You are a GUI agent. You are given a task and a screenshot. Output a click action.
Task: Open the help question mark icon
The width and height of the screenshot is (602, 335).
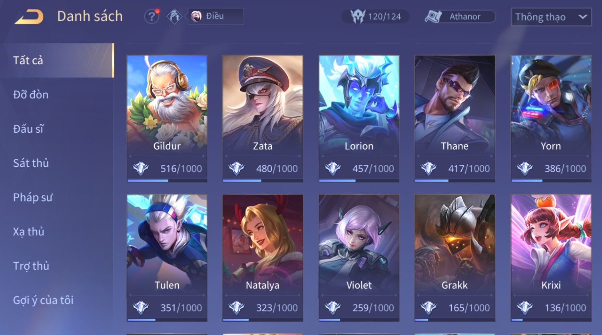tap(151, 16)
